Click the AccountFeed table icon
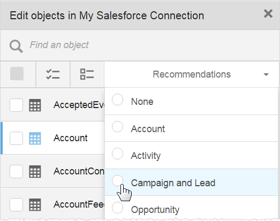280x221 pixels. (35, 204)
